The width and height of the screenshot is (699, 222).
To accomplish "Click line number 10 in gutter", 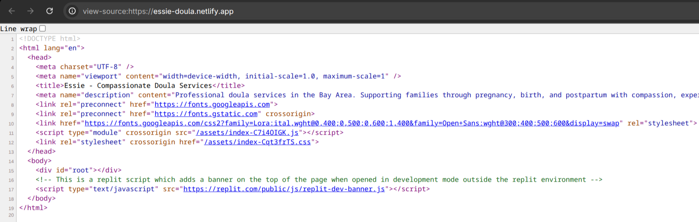I will pos(11,124).
